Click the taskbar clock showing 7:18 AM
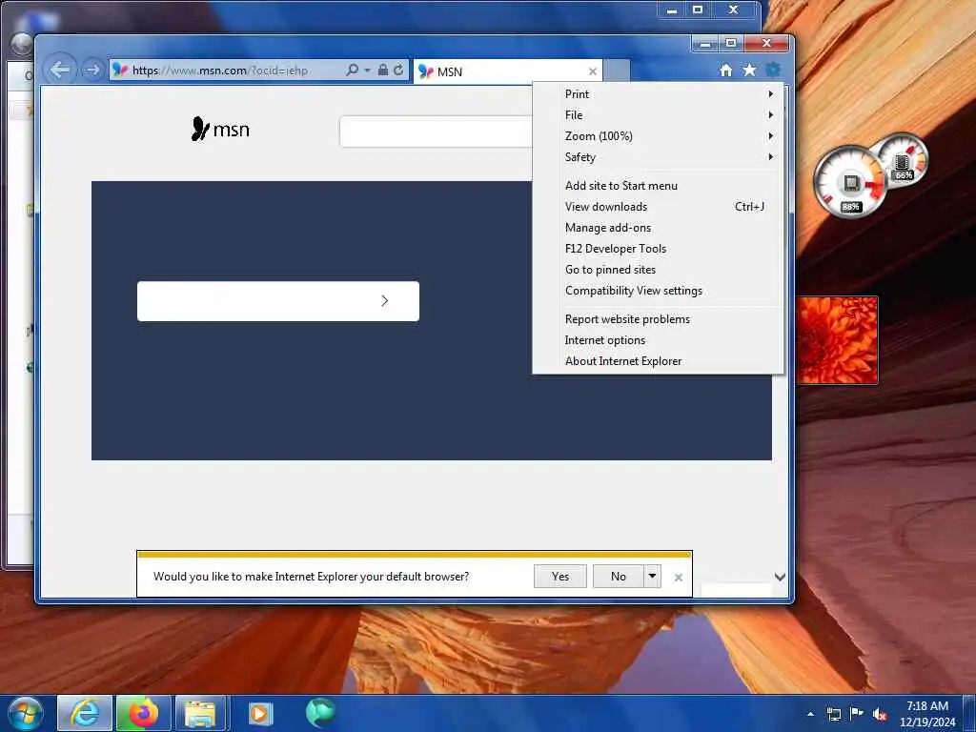 pyautogui.click(x=927, y=714)
